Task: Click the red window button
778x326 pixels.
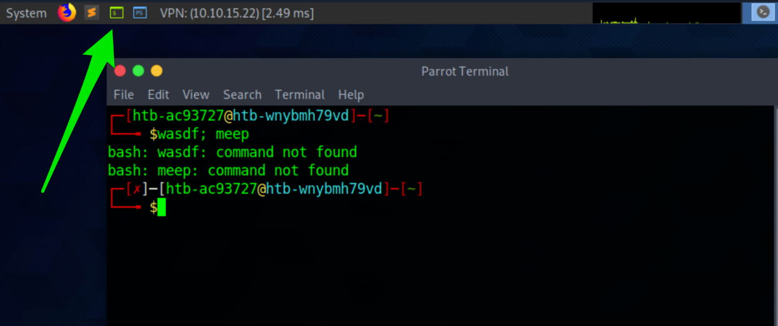Action: click(120, 71)
